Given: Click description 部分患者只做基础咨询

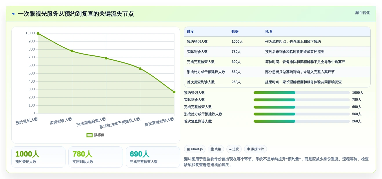Looking at the screenshot, I should 300,72.
